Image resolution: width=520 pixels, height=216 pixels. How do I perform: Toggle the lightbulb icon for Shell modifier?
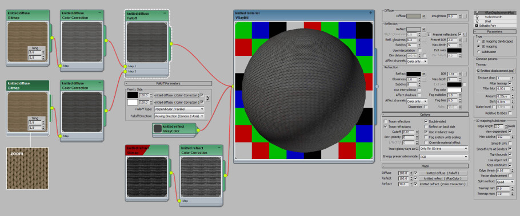[x=477, y=21]
